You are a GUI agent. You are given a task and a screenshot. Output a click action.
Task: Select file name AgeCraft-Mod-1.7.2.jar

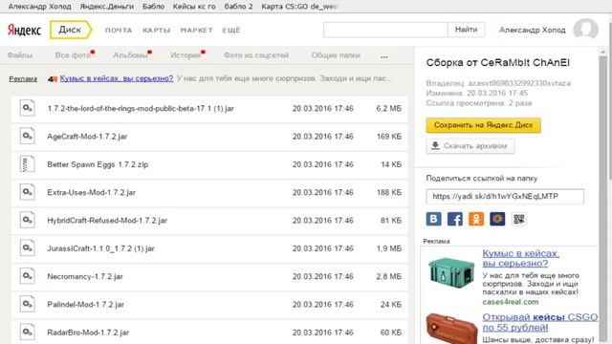87,137
